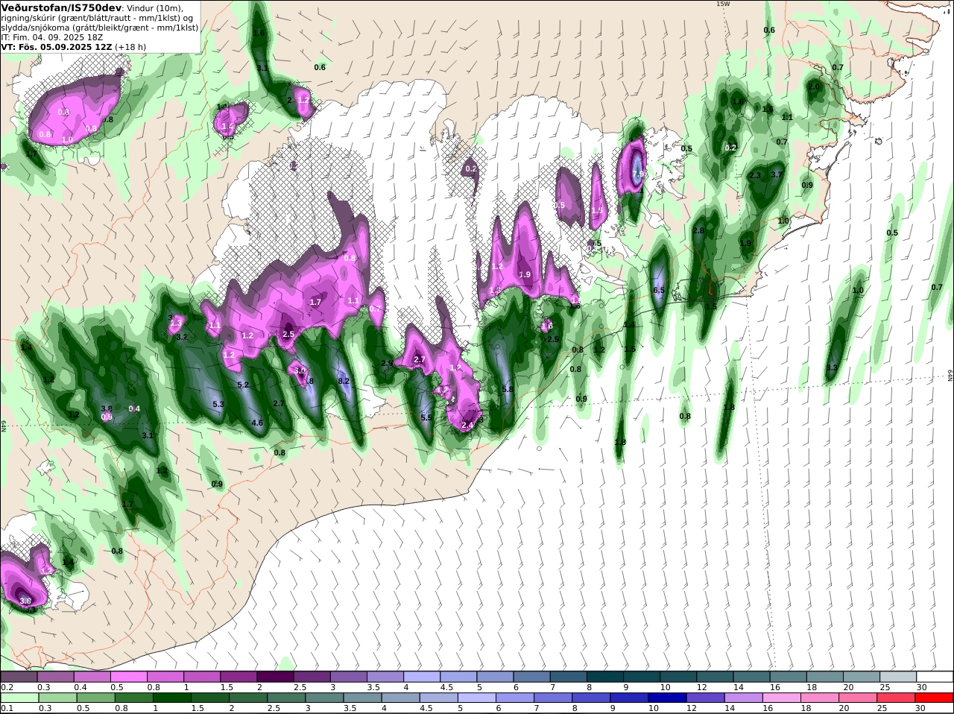954x714 pixels.
Task: Click the 5.8 precipitation value
Action: 508,389
